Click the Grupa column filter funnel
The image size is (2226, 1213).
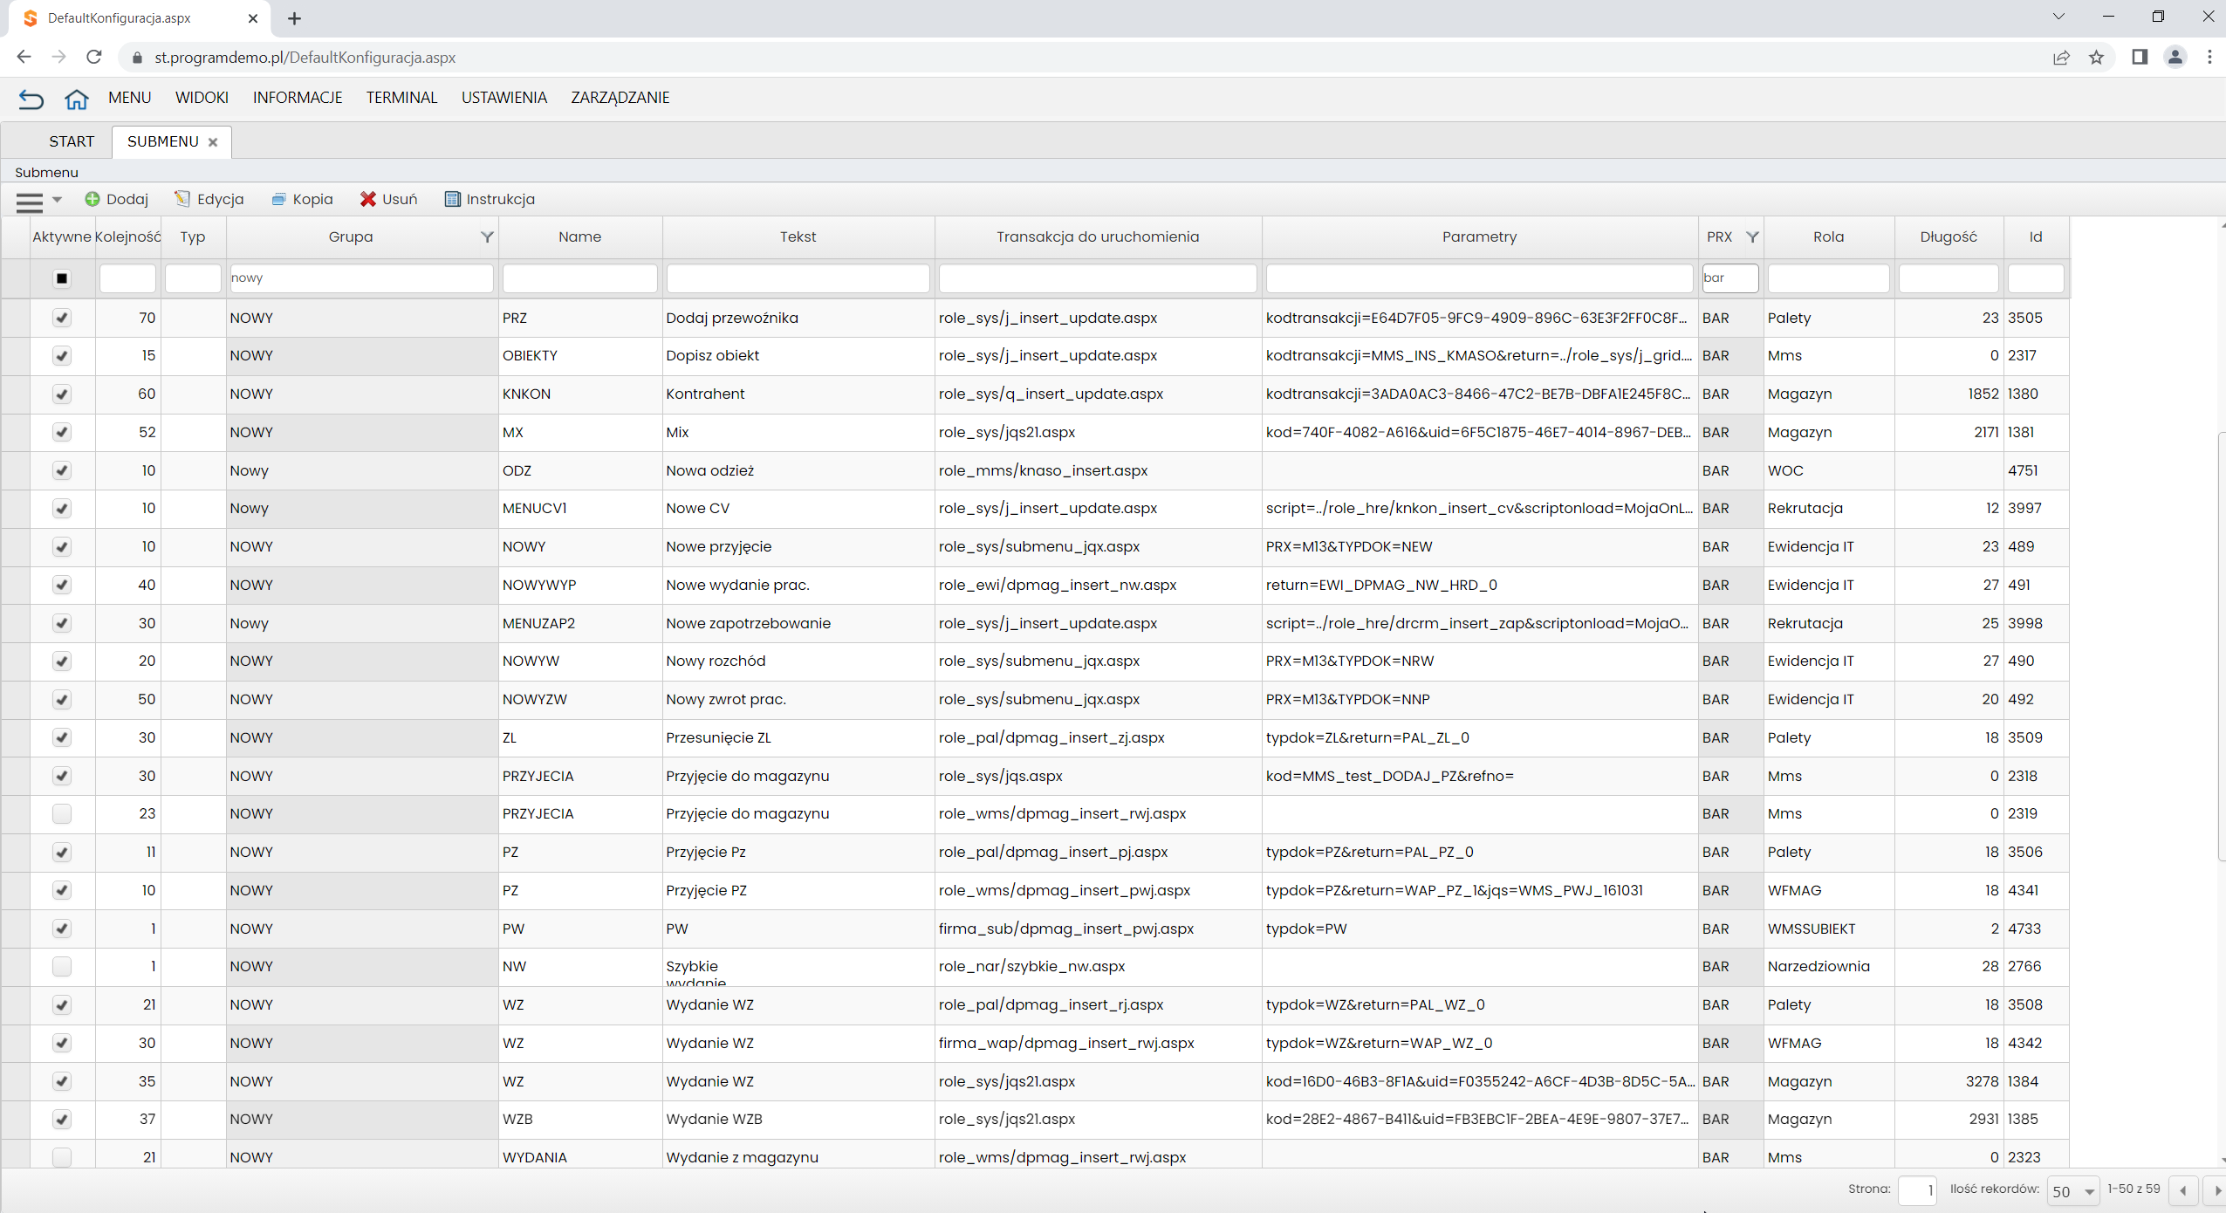coord(487,236)
